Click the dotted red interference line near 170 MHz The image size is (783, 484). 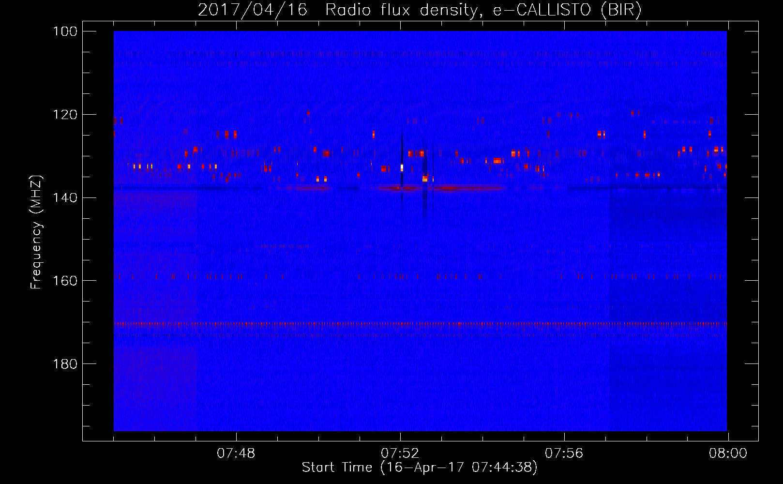[x=420, y=324]
